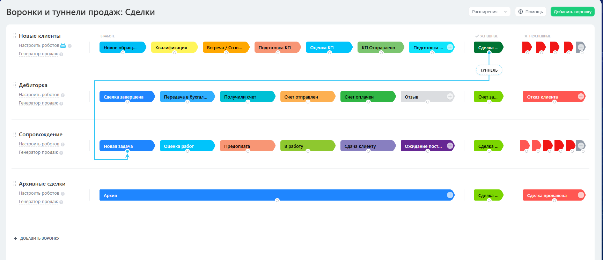The height and width of the screenshot is (260, 603).
Task: Click the Новая задача stage
Action: click(x=127, y=146)
